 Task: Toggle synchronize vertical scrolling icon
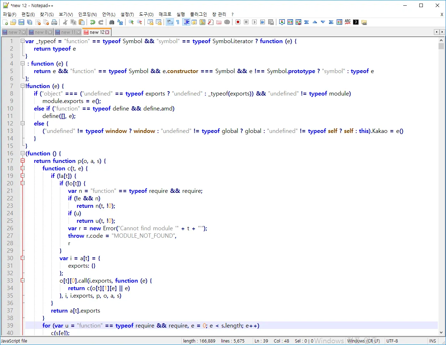click(x=150, y=22)
